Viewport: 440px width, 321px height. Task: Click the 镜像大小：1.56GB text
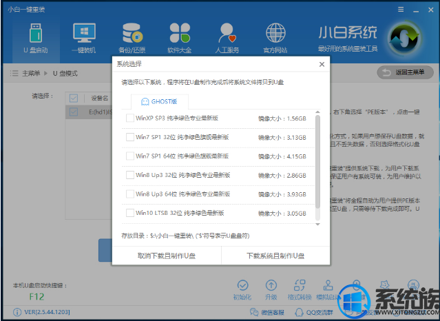(282, 118)
